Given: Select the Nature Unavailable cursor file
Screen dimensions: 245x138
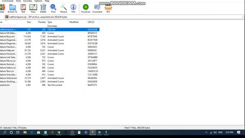Looking at the screenshot, I should [x=50, y=75].
